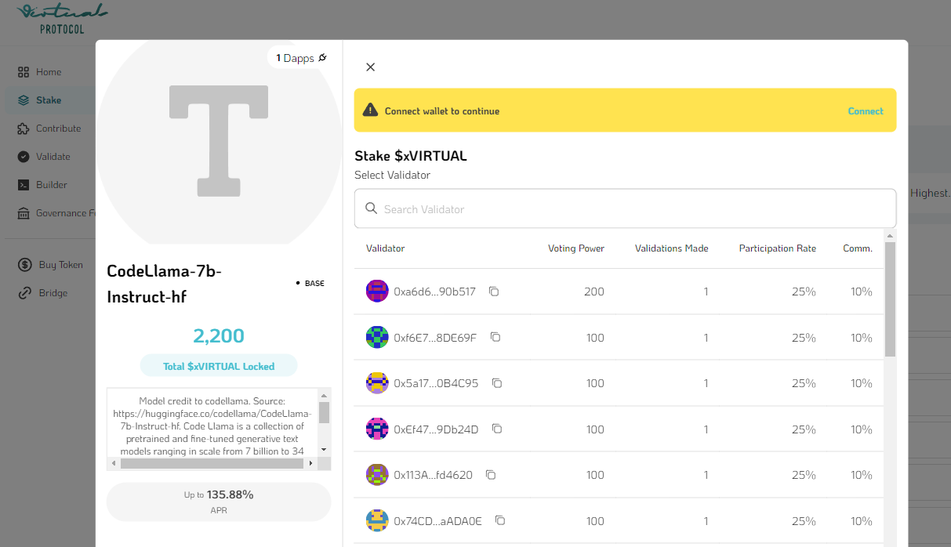The width and height of the screenshot is (951, 547).
Task: Click the Bridge link icon
Action: (x=25, y=293)
